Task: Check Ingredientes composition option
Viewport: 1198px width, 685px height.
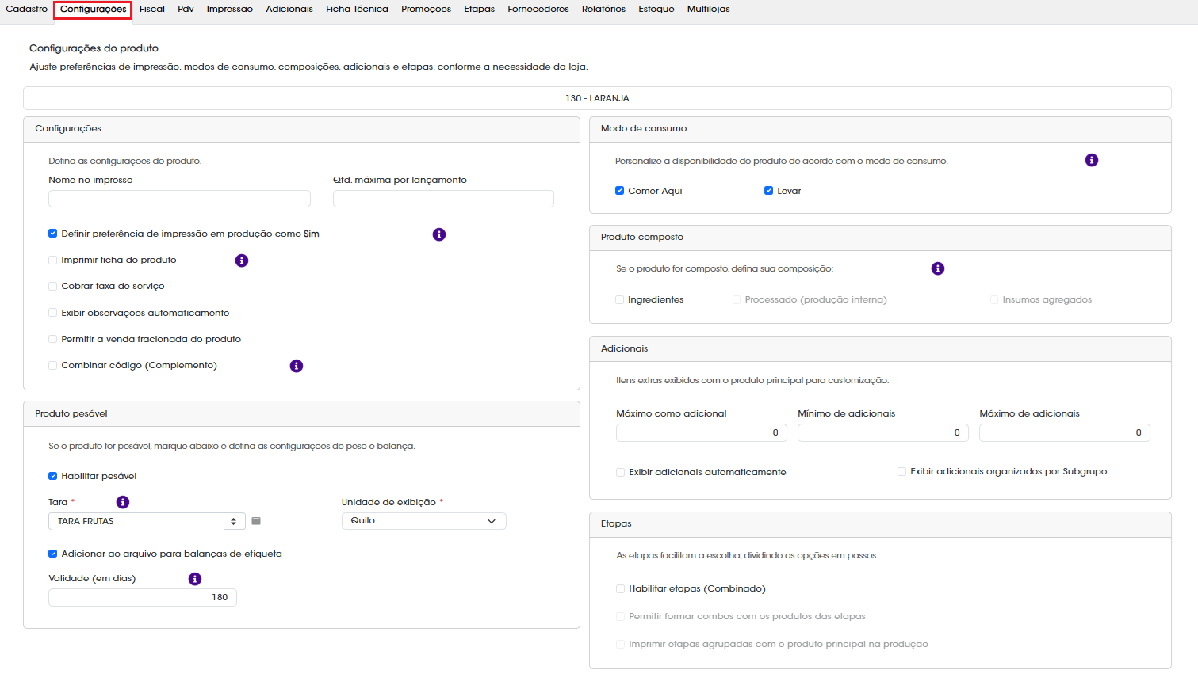Action: [620, 299]
